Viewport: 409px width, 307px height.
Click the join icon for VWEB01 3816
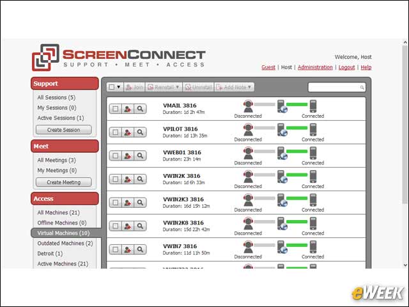pyautogui.click(x=128, y=156)
